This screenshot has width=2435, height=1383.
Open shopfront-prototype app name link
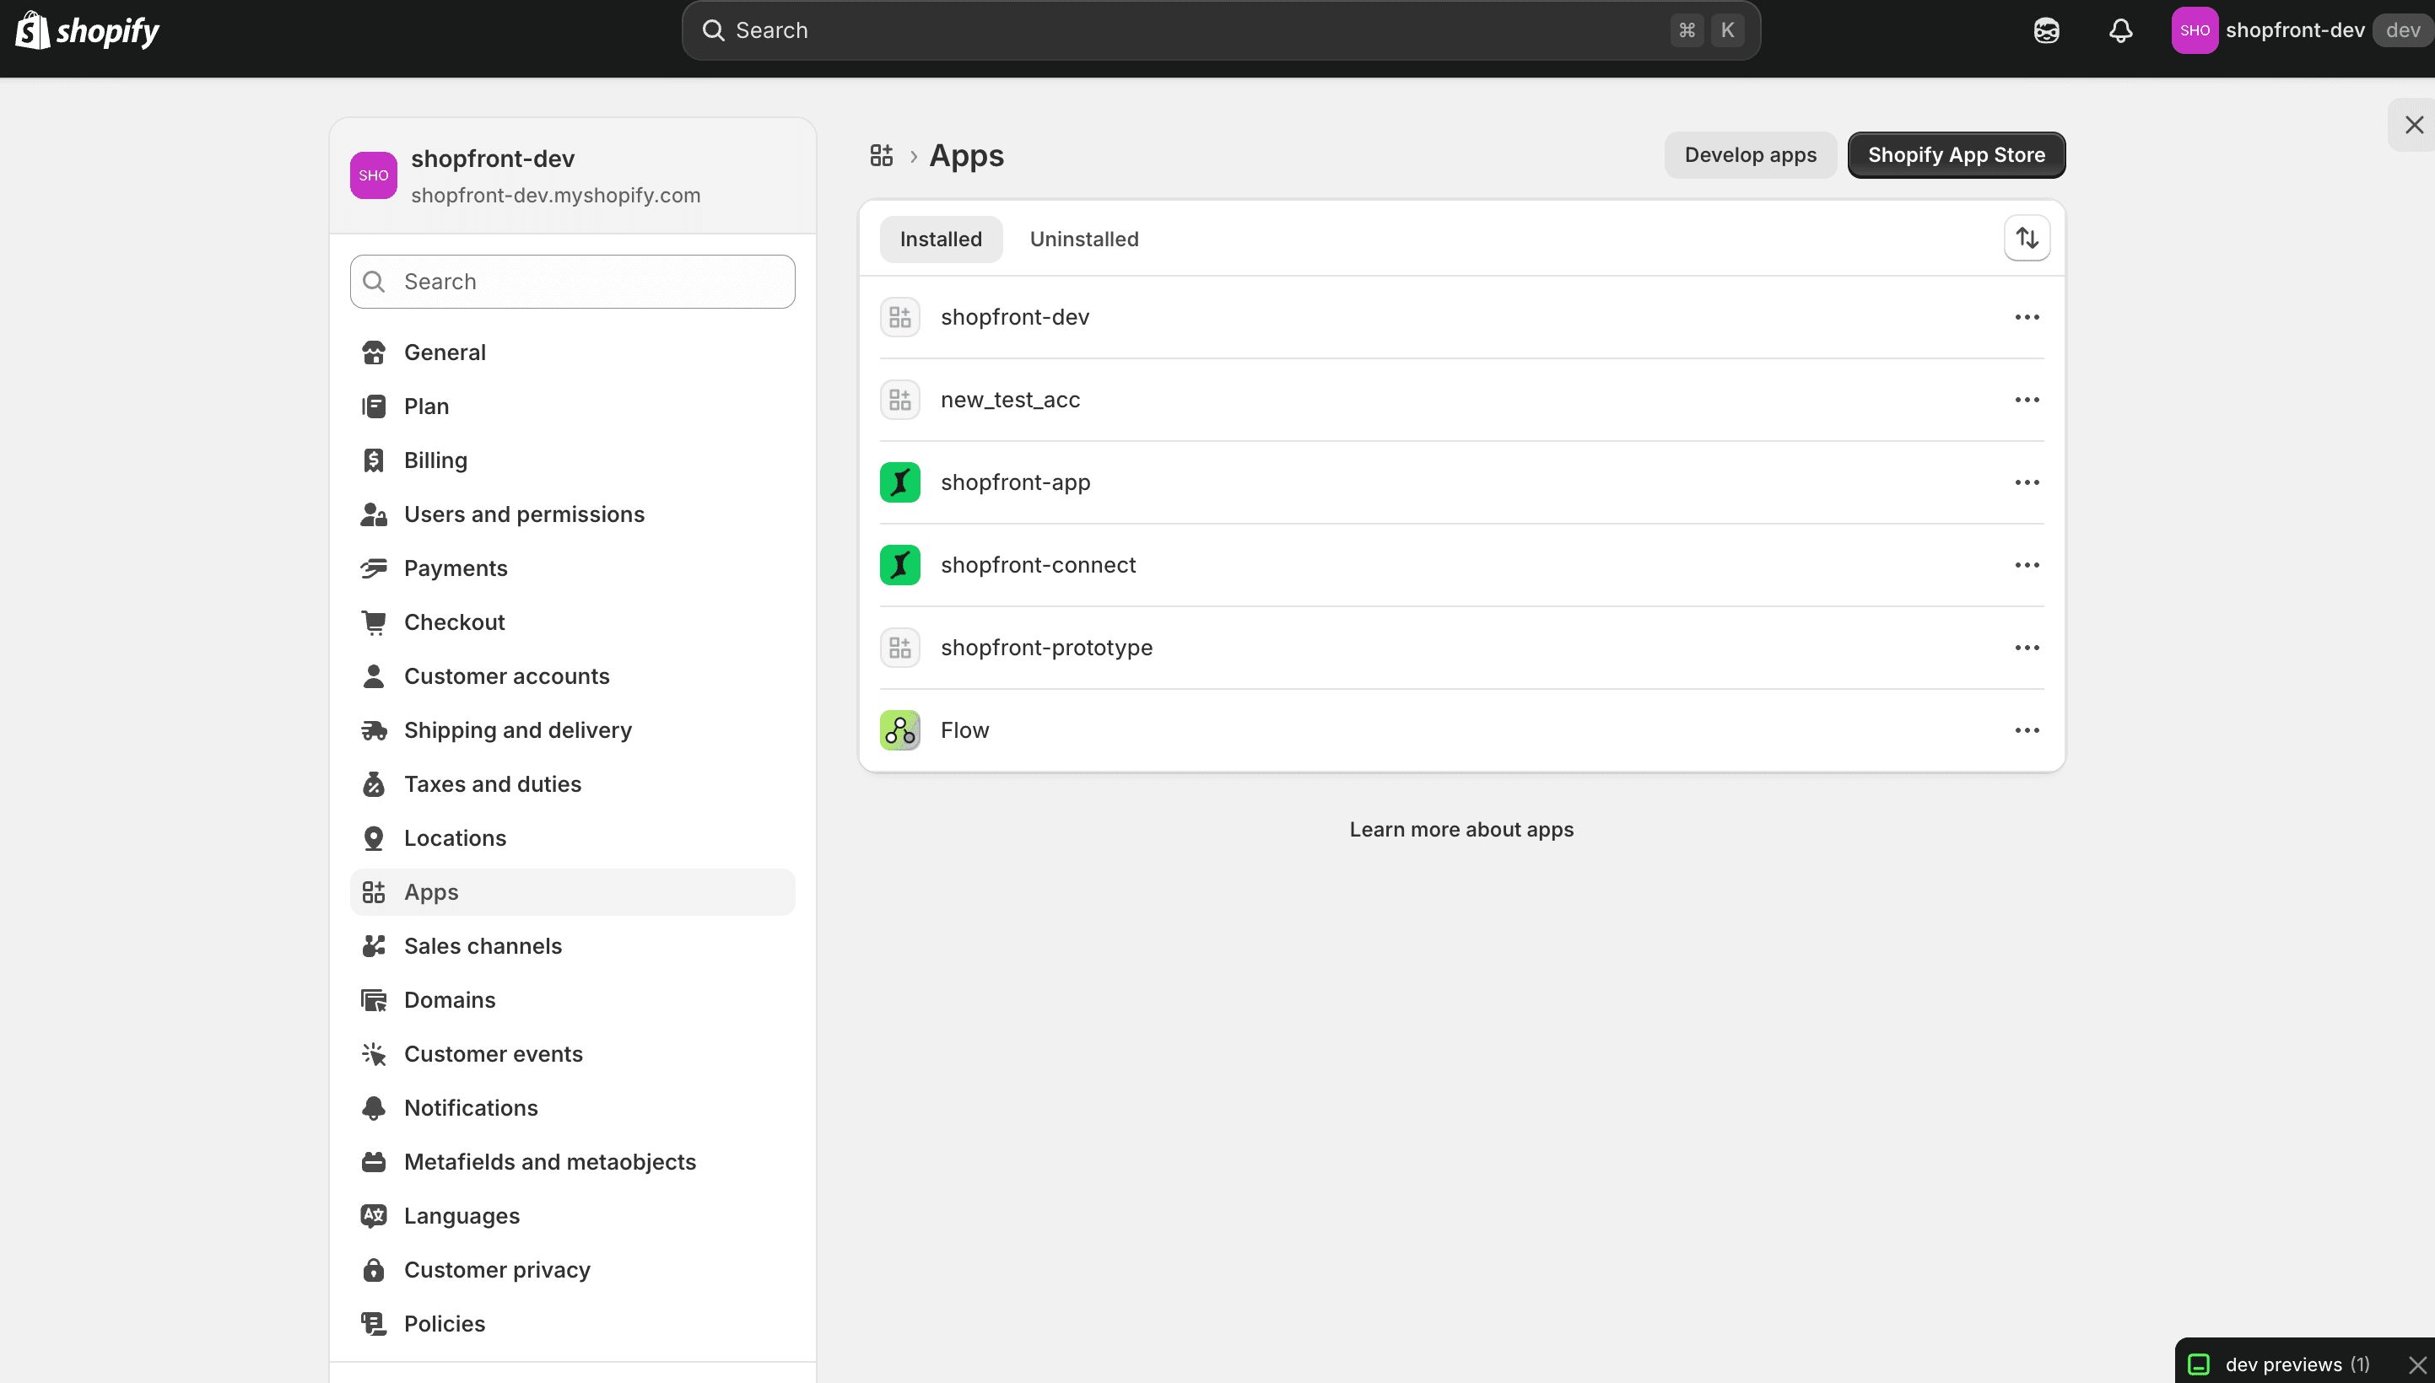(x=1046, y=648)
